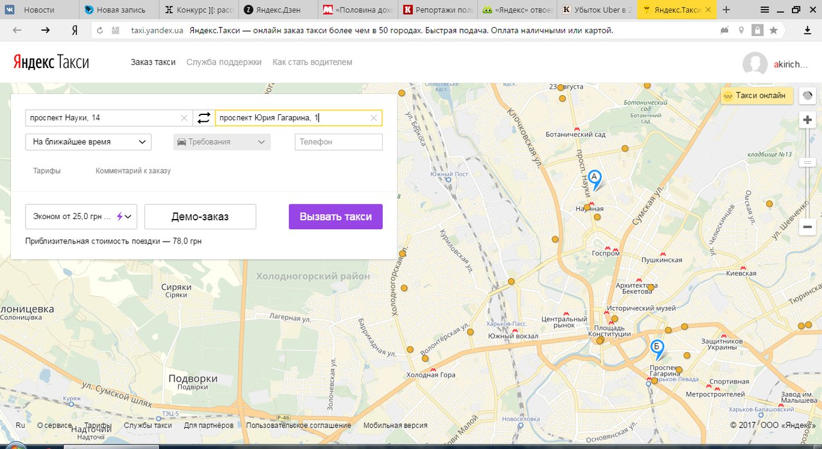Open the Ru language link in footer
This screenshot has width=822, height=449.
click(21, 425)
